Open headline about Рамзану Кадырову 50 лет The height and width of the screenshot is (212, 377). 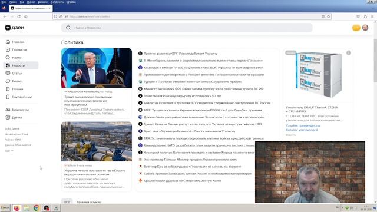click(183, 95)
